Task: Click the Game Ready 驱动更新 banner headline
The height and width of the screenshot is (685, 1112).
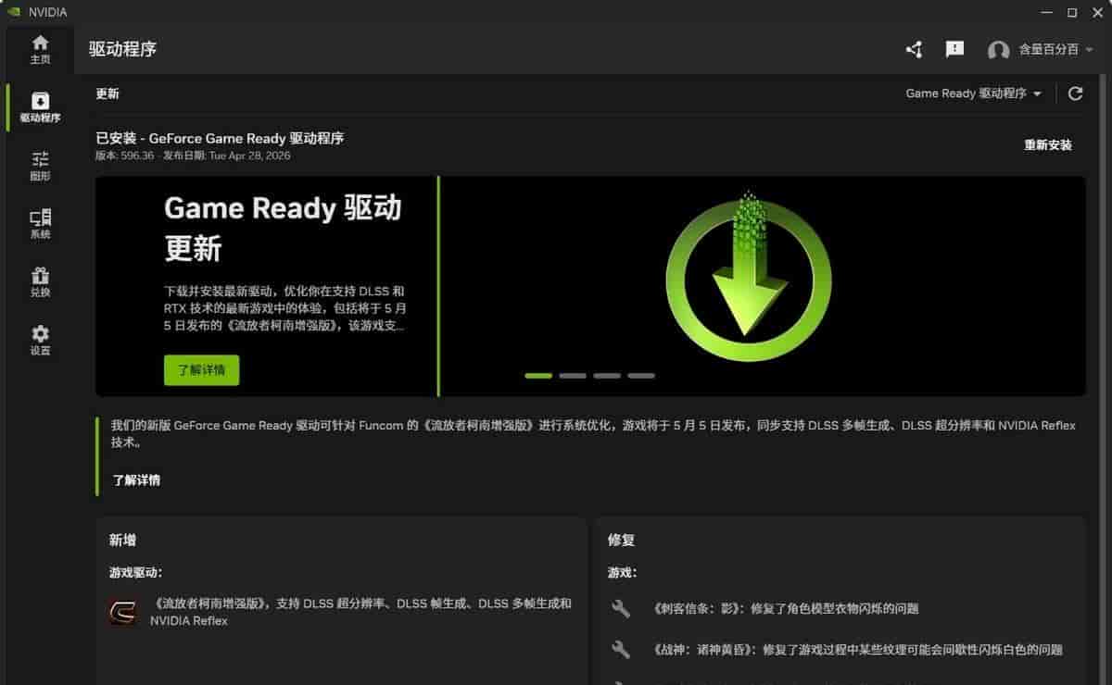Action: coord(283,228)
